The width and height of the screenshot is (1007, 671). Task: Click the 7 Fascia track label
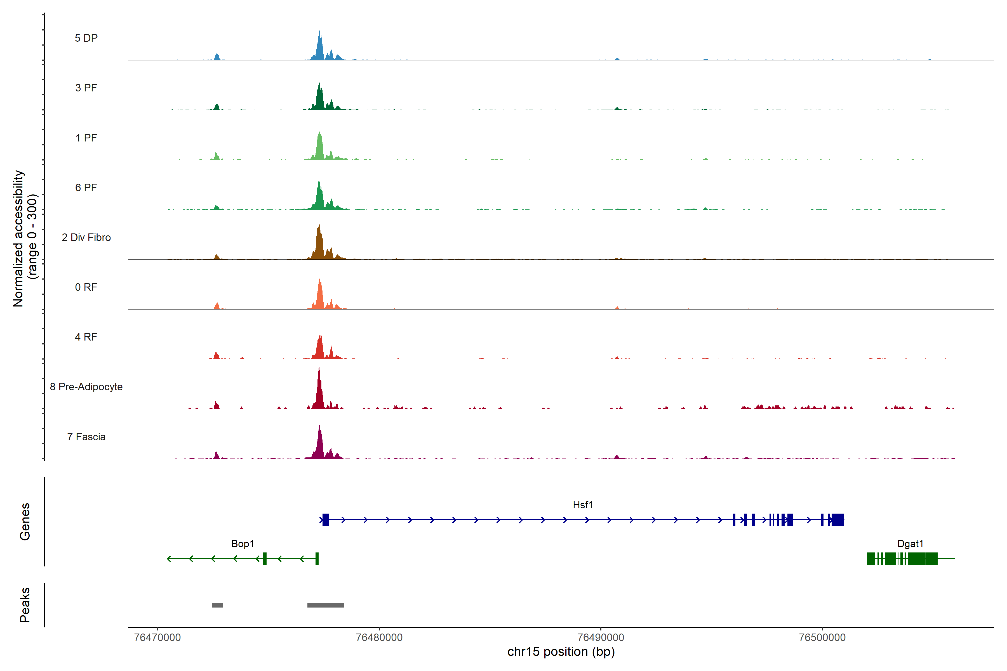coord(86,436)
